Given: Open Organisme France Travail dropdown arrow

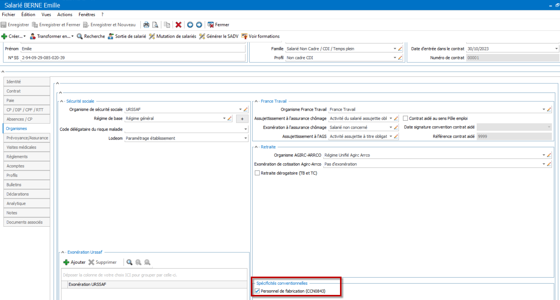Looking at the screenshot, I should (544, 109).
